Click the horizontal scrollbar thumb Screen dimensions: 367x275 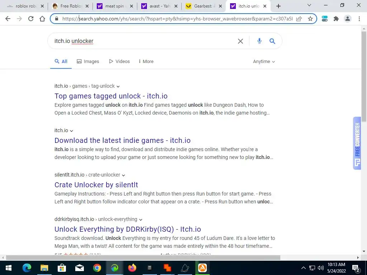click(x=143, y=258)
